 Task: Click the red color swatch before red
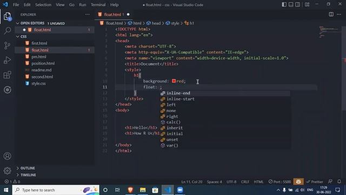click(174, 81)
